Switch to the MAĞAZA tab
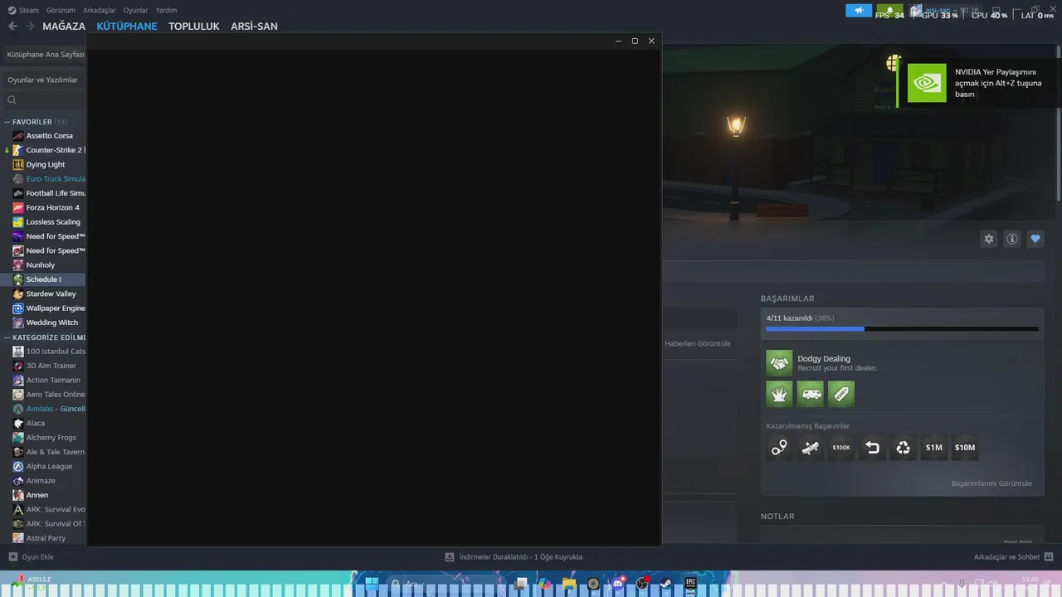The image size is (1062, 597). pos(64,27)
